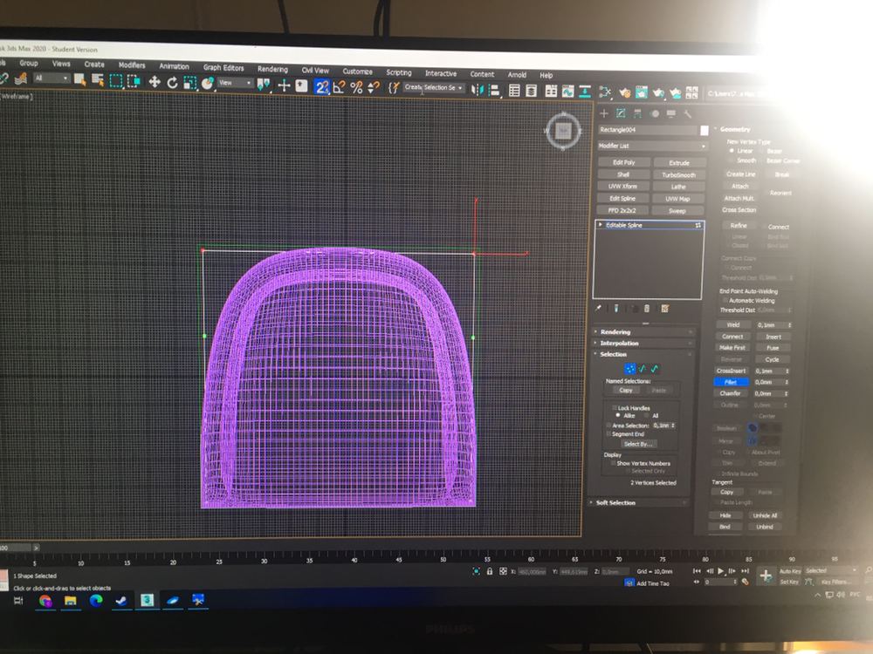Open the Scripting menu
This screenshot has height=654, width=873.
tap(399, 73)
